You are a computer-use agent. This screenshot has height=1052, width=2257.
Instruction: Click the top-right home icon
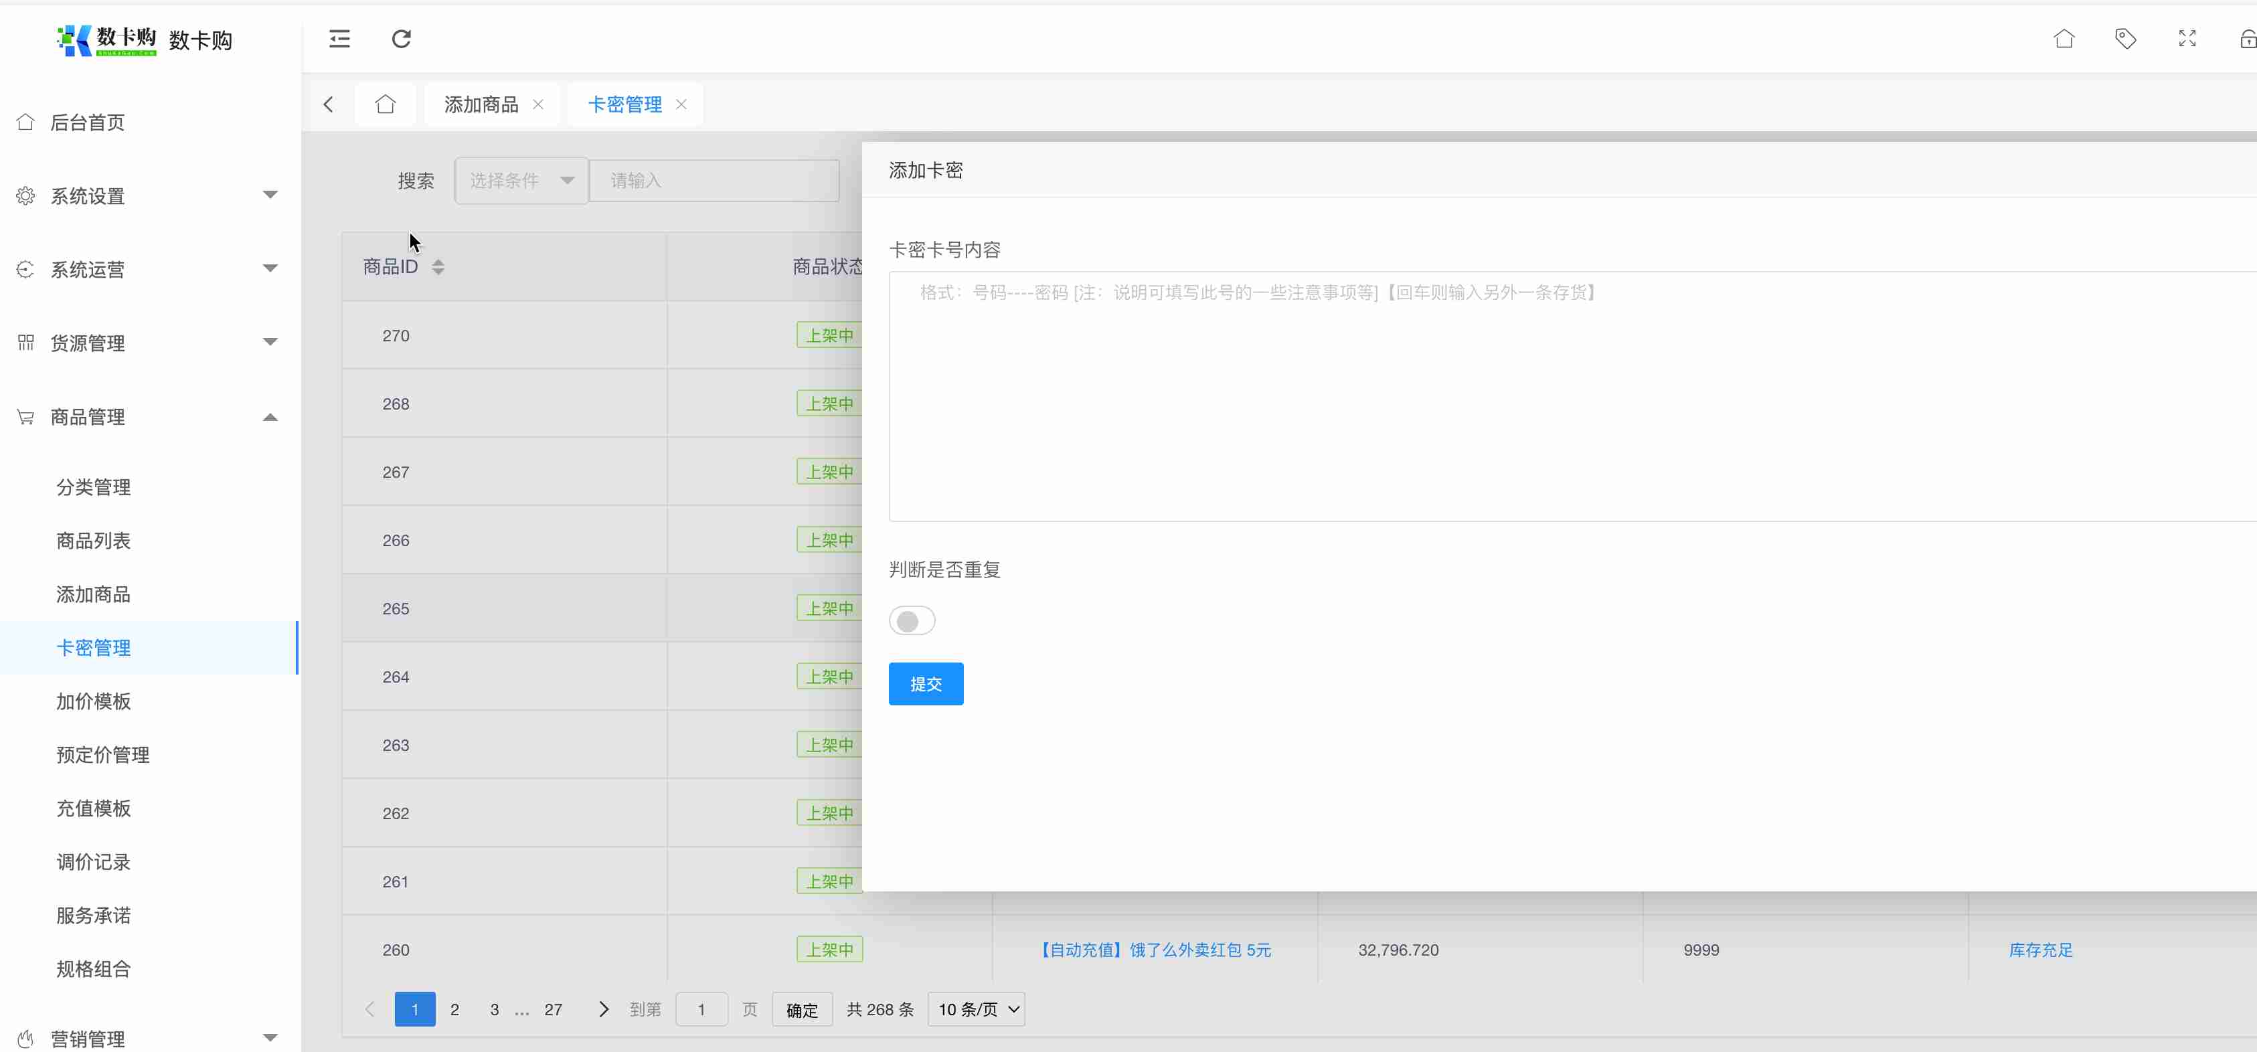[x=2064, y=39]
